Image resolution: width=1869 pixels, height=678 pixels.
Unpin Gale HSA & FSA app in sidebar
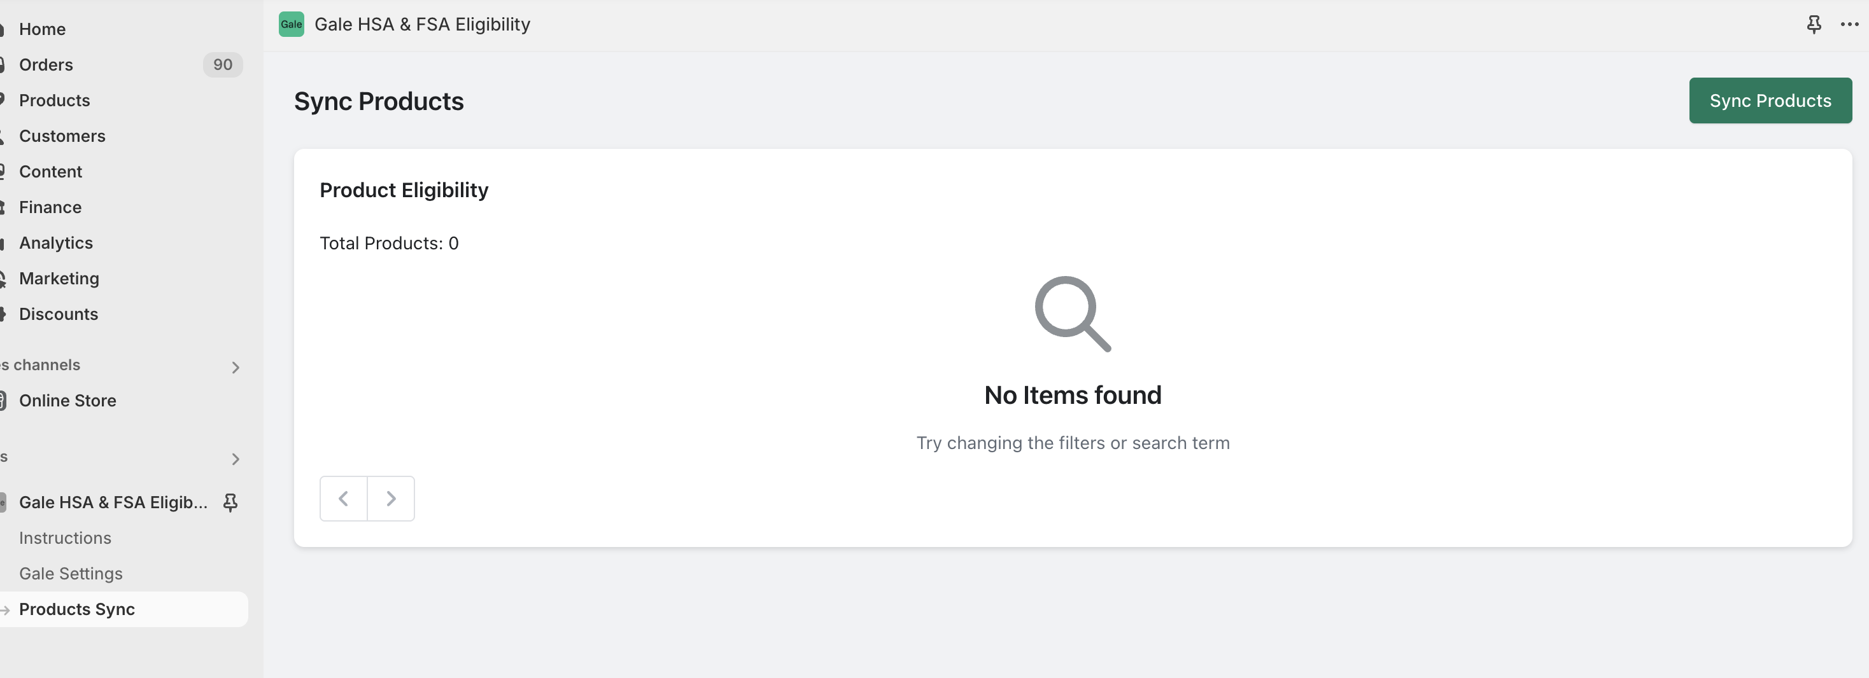pos(230,502)
